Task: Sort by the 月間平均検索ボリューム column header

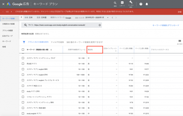Action: coord(77,50)
